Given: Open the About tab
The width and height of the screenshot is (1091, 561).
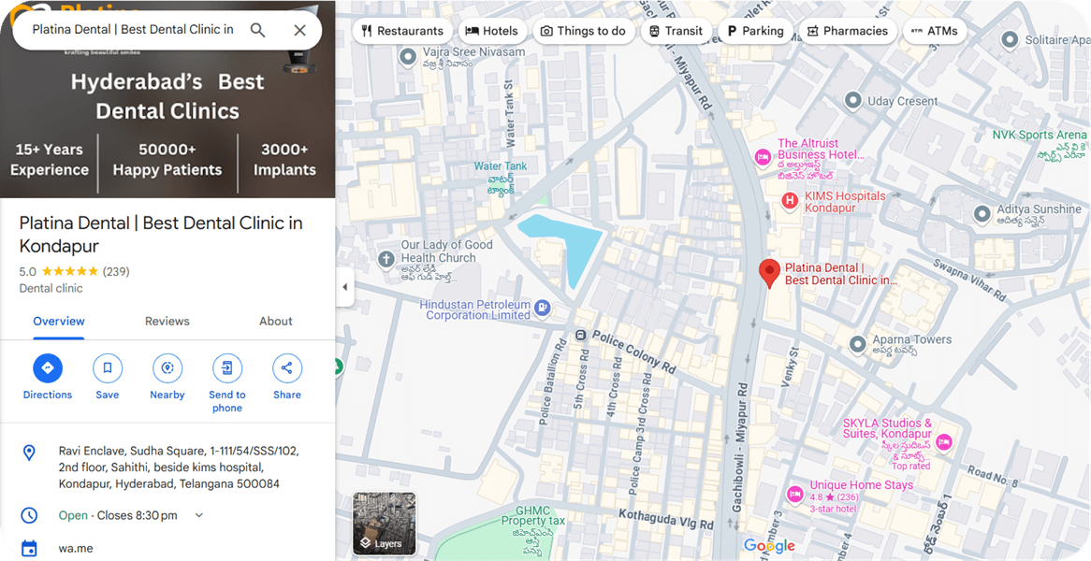Looking at the screenshot, I should [276, 321].
